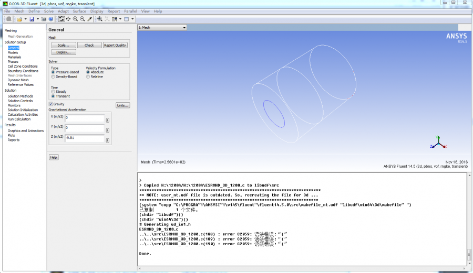Select Cell Zone Conditions in tree
This screenshot has width=473, height=273.
pos(23,67)
